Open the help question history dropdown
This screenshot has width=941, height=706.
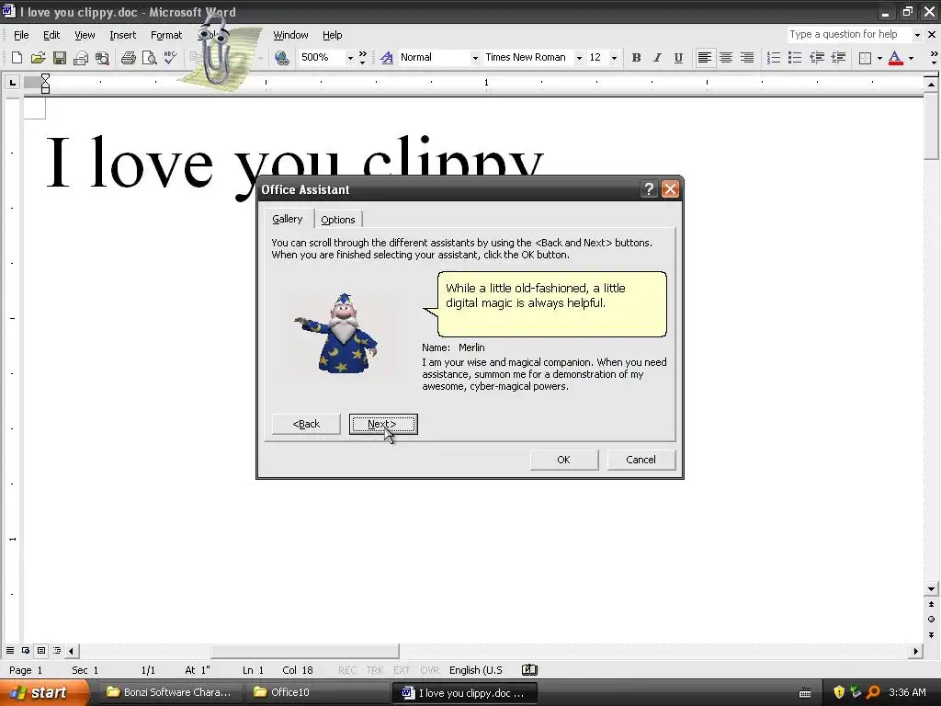pos(916,35)
